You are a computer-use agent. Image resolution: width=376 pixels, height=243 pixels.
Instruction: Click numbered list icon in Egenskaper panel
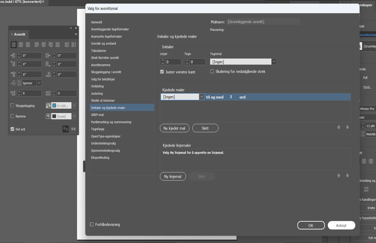(x=366, y=189)
